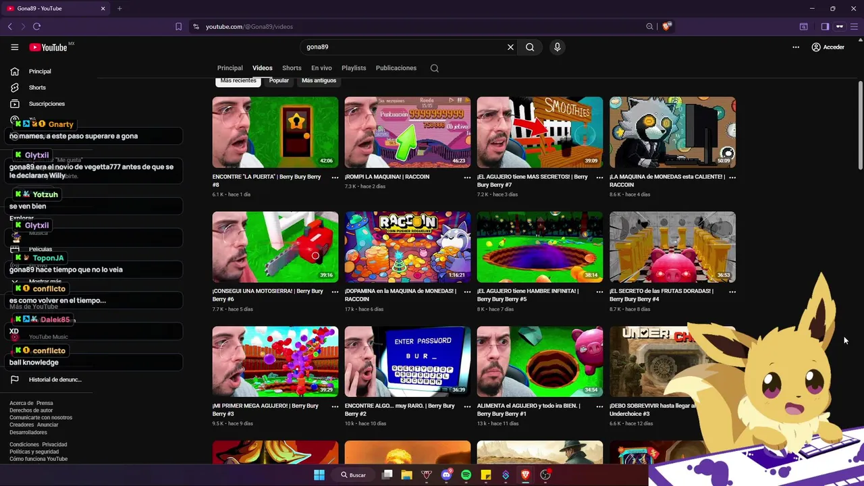The image size is (864, 486).
Task: Toggle the browser sidebar panel
Action: point(825,26)
